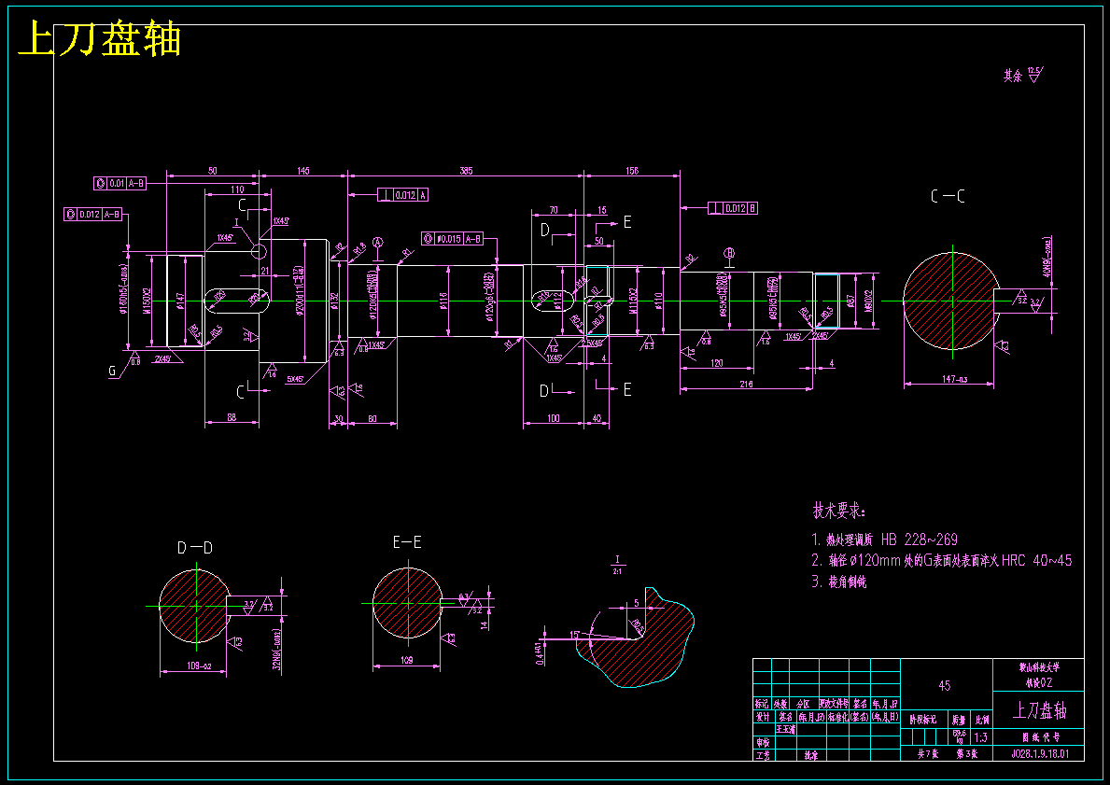1110x785 pixels.
Task: Click the 216 length dimension
Action: pos(746,384)
